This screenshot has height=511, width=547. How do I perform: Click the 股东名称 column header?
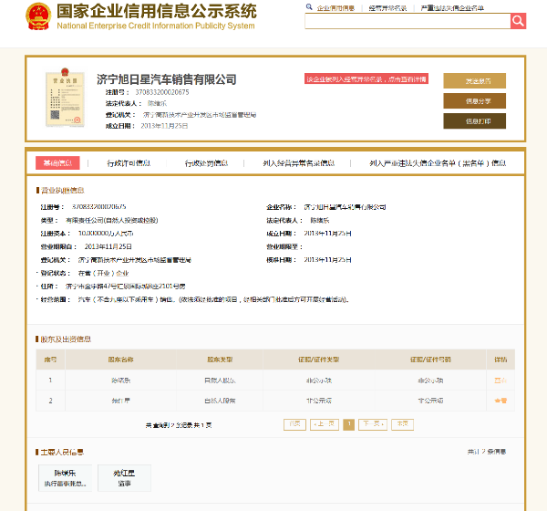pos(120,360)
